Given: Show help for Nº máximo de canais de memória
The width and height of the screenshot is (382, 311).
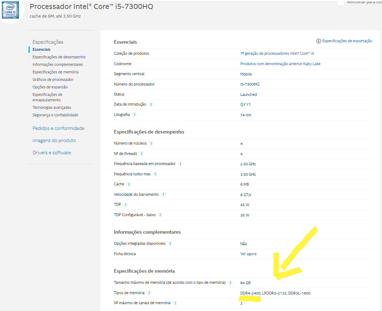Looking at the screenshot, I should pos(175,303).
